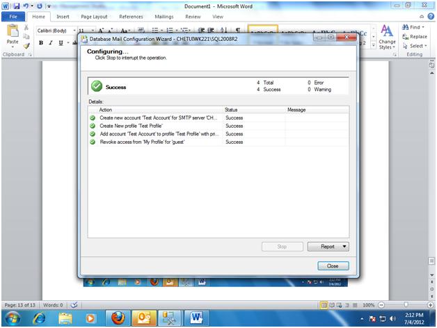Image resolution: width=437 pixels, height=328 pixels.
Task: Click the 100% zoom level indicator
Action: coord(368,305)
